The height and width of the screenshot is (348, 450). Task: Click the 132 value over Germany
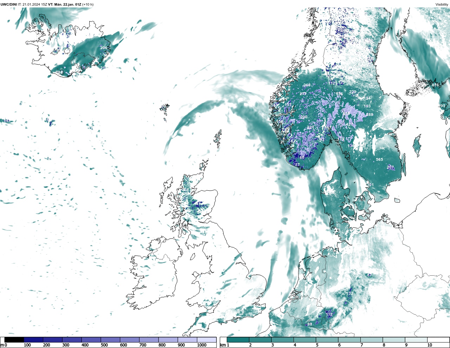pos(349,293)
